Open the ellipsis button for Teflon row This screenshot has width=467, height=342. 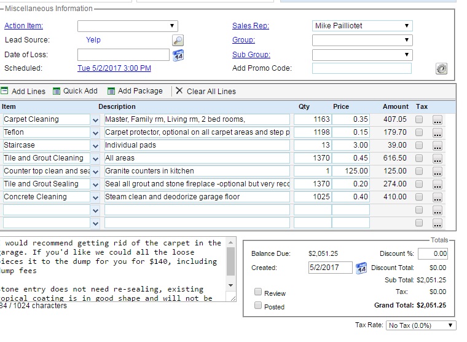(438, 133)
